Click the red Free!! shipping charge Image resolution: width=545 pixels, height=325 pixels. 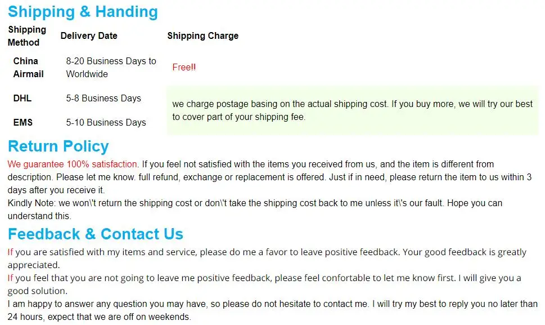tap(184, 67)
